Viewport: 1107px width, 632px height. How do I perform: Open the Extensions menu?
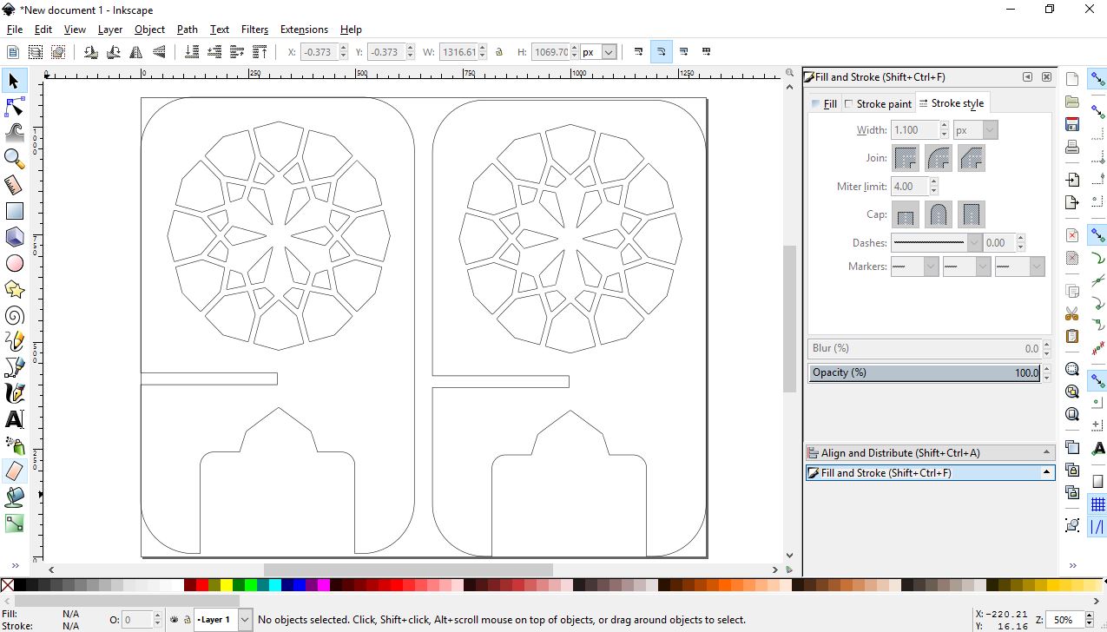click(x=304, y=29)
